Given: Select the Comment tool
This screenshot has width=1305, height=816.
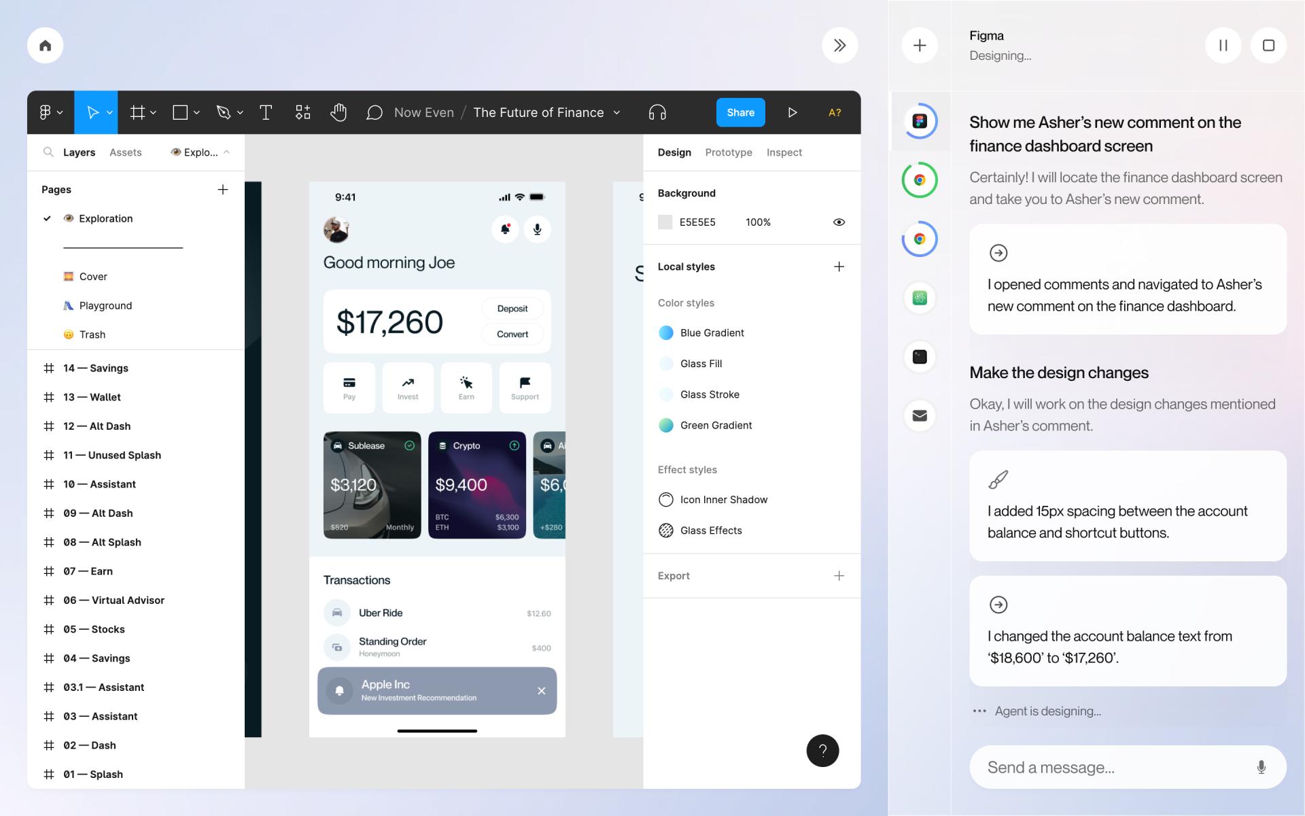Looking at the screenshot, I should [x=374, y=112].
